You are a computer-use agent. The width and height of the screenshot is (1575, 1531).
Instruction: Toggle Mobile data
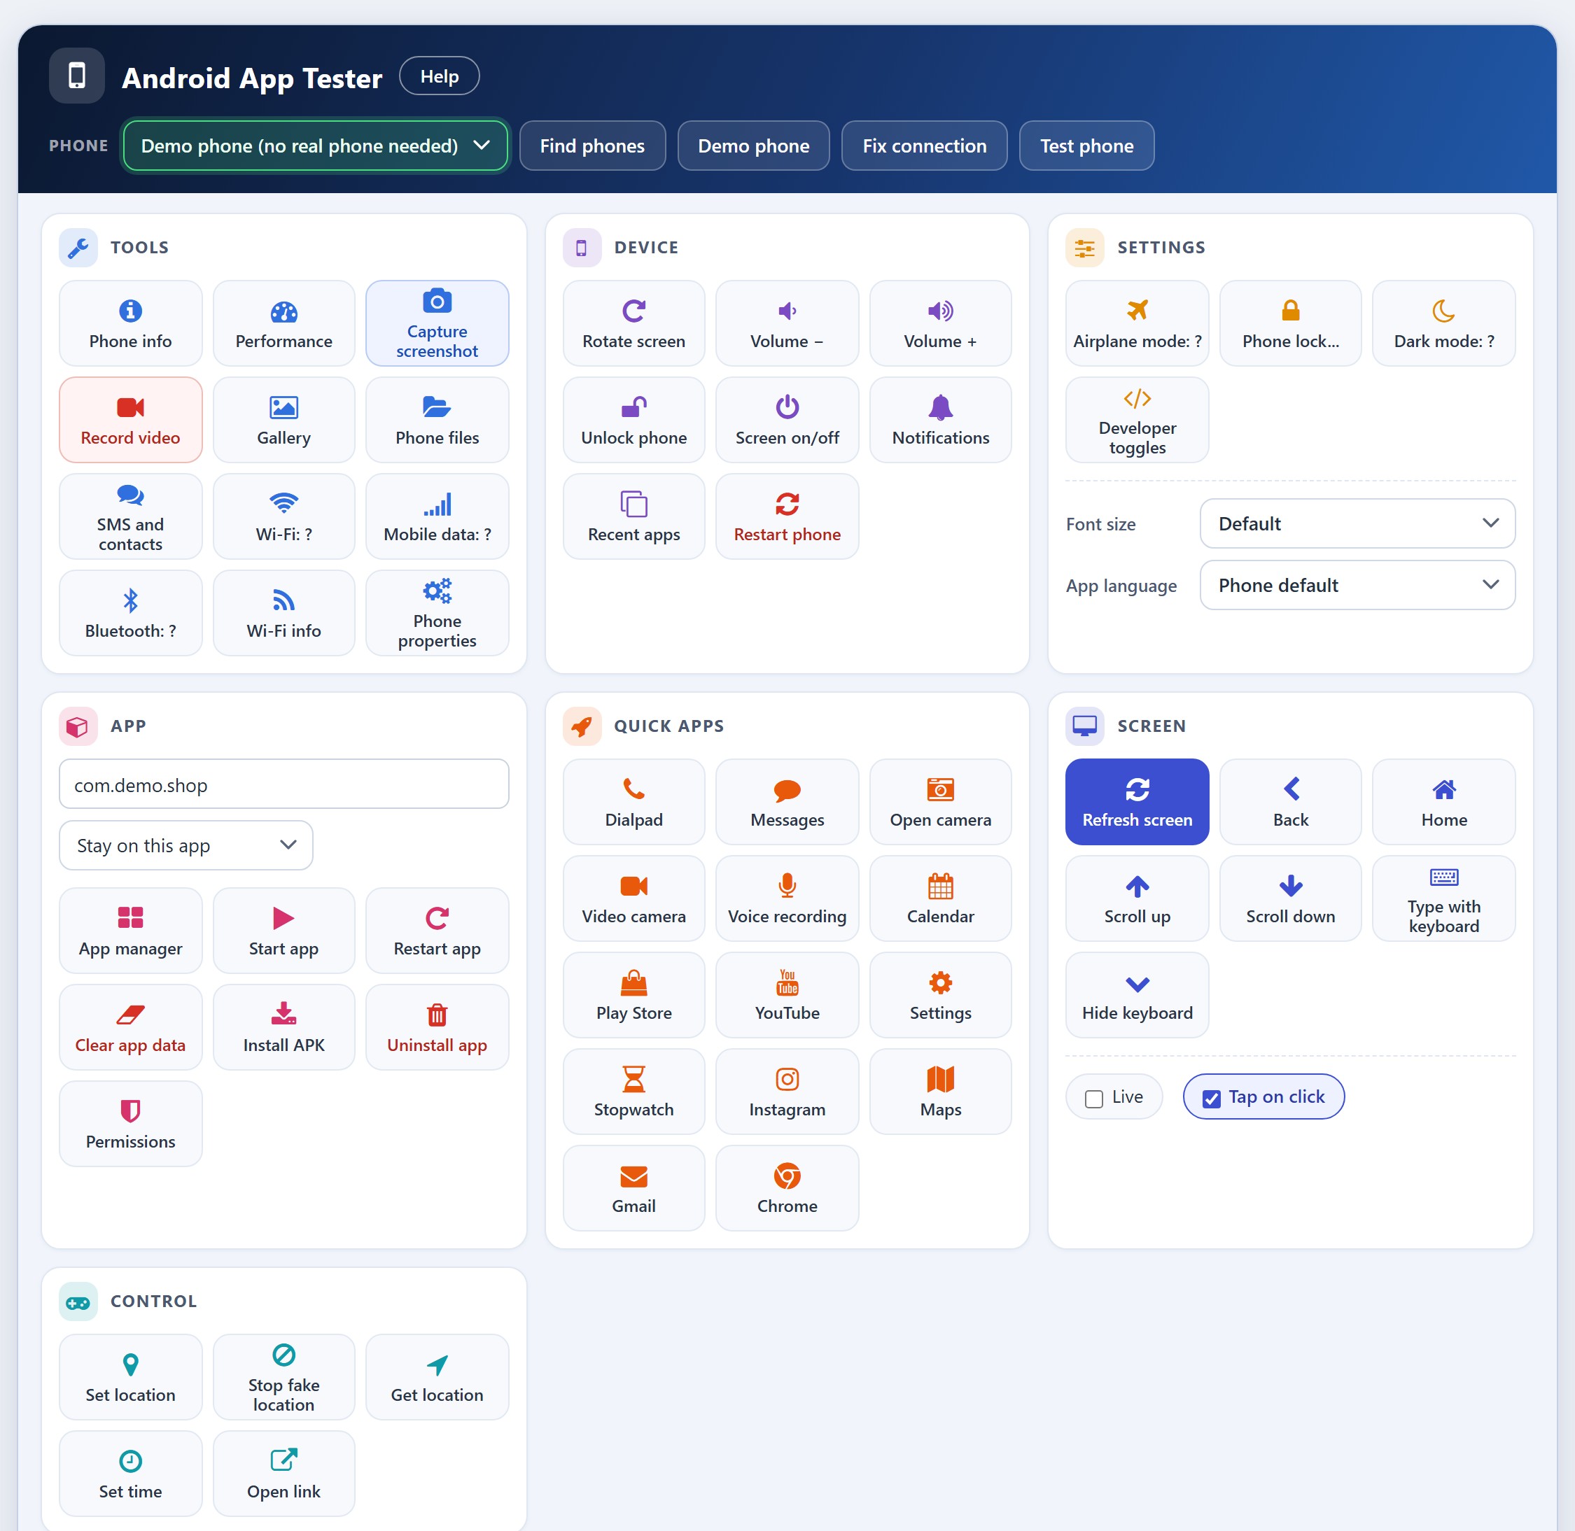pyautogui.click(x=437, y=516)
